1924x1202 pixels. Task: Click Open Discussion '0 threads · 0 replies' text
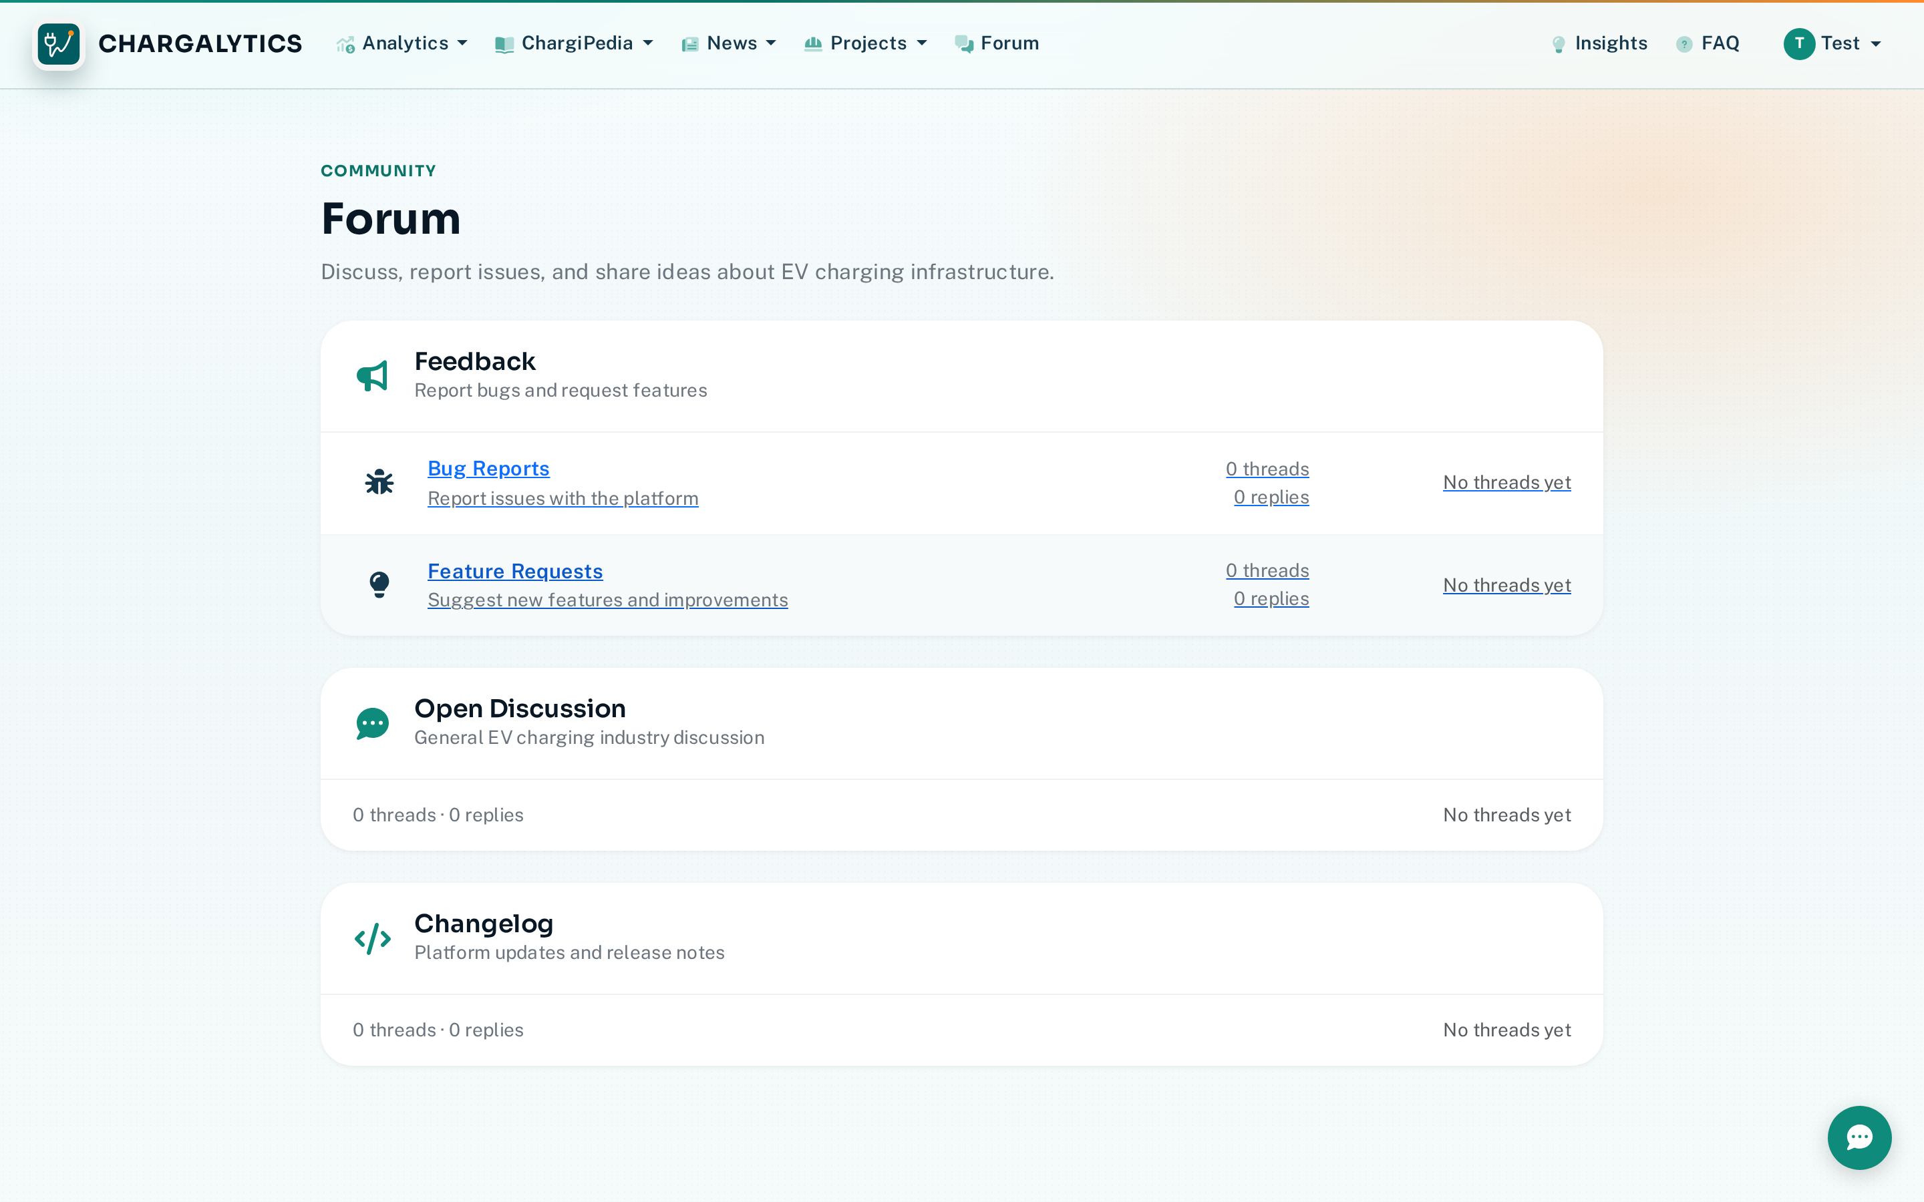438,815
